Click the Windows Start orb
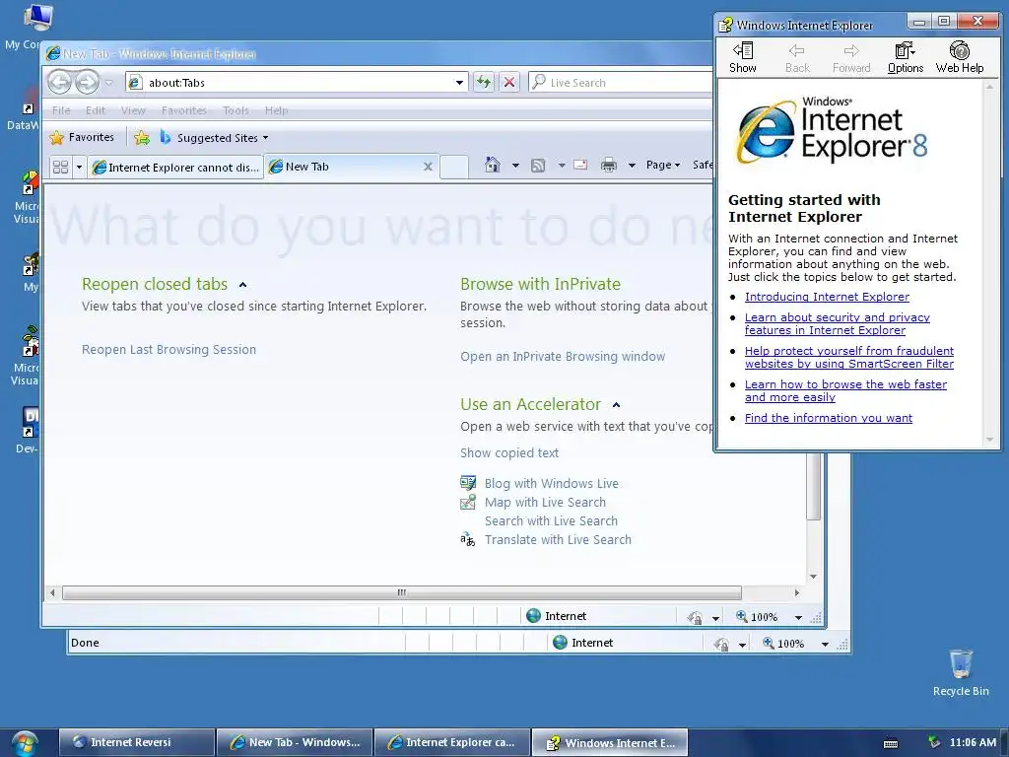The width and height of the screenshot is (1009, 757). [25, 743]
